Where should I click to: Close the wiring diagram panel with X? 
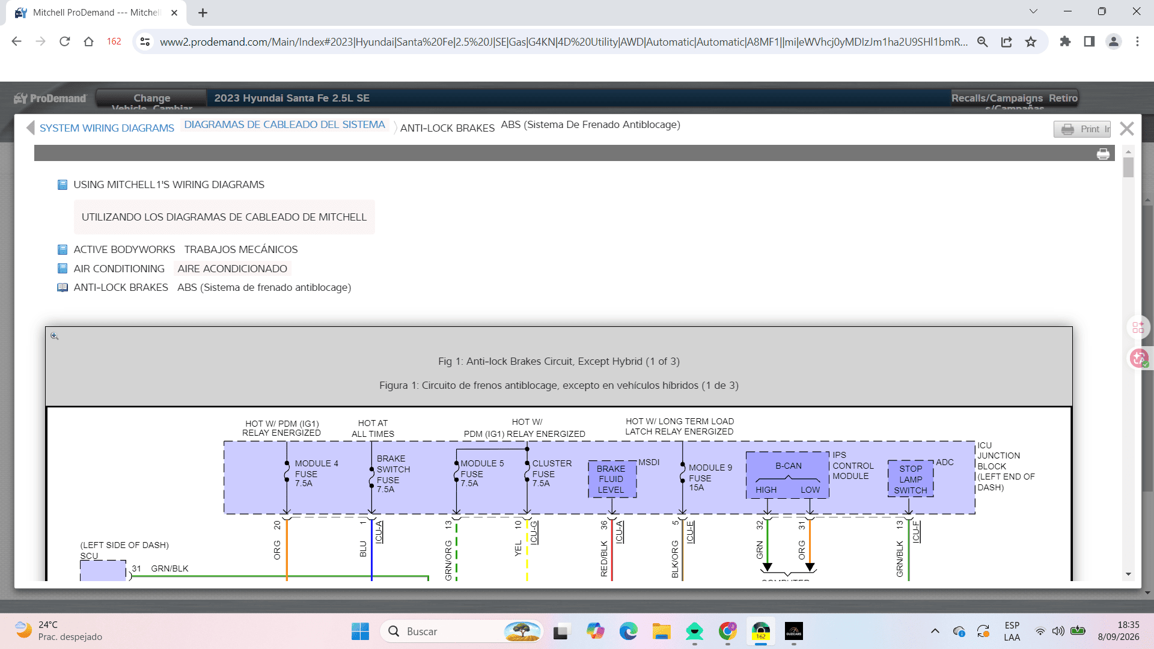point(1127,129)
